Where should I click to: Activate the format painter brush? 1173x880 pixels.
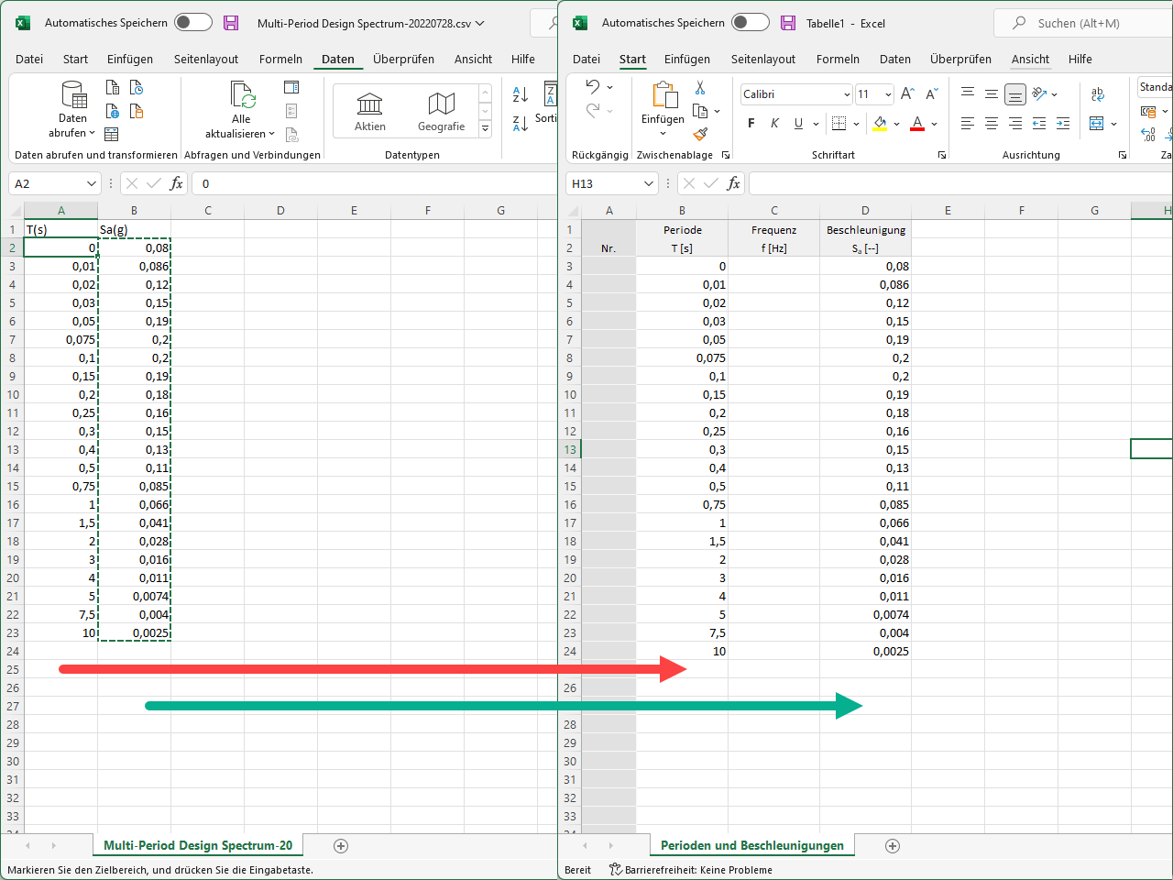coord(700,135)
